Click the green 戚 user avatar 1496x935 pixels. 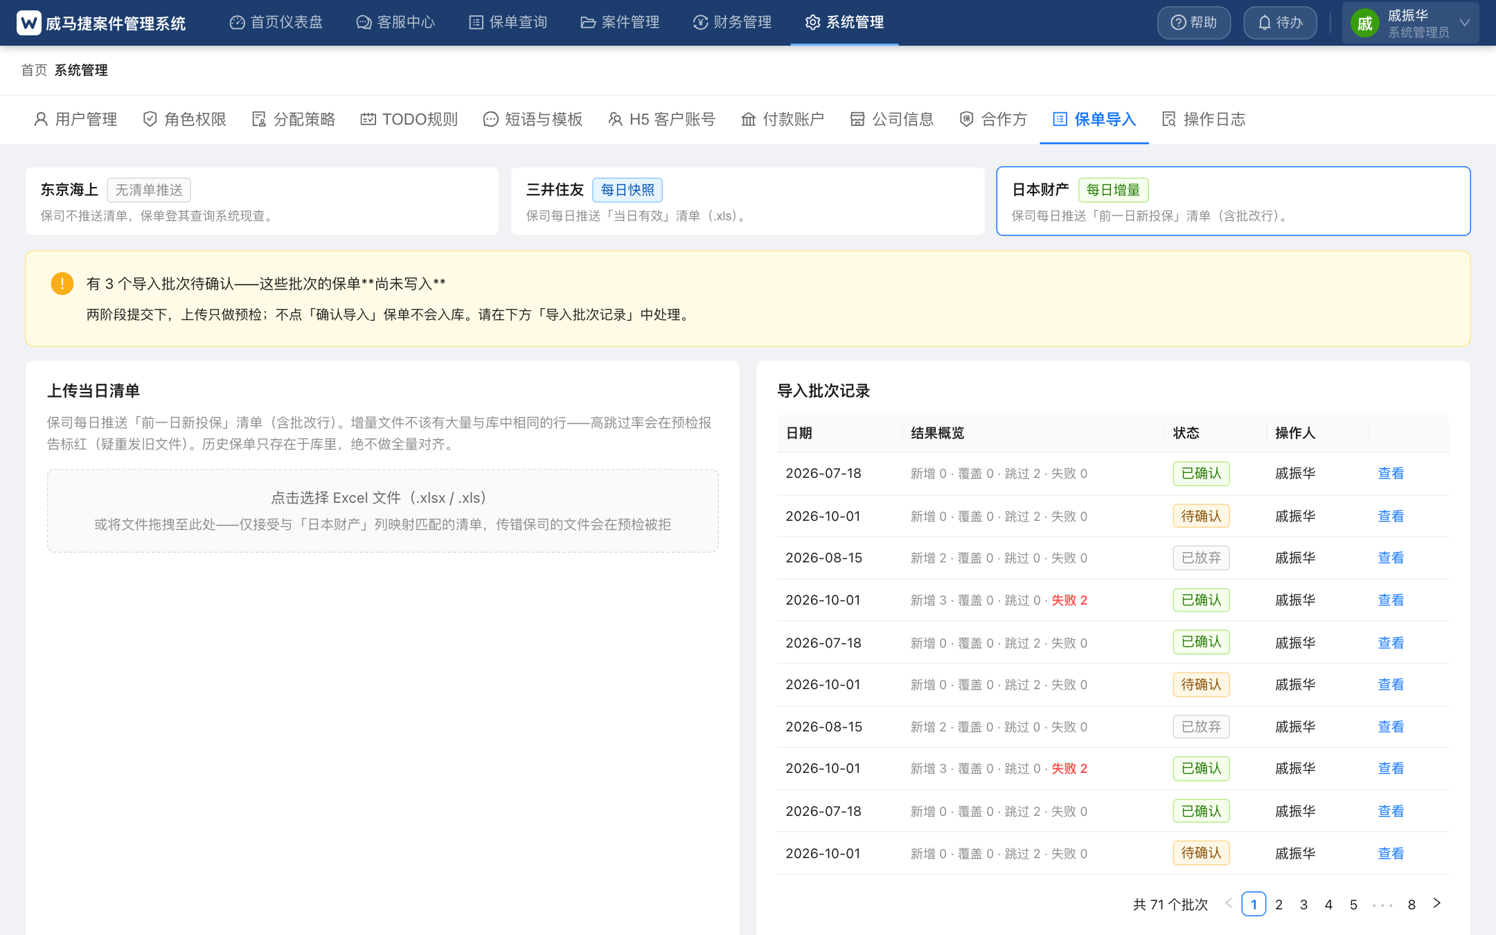tap(1364, 24)
